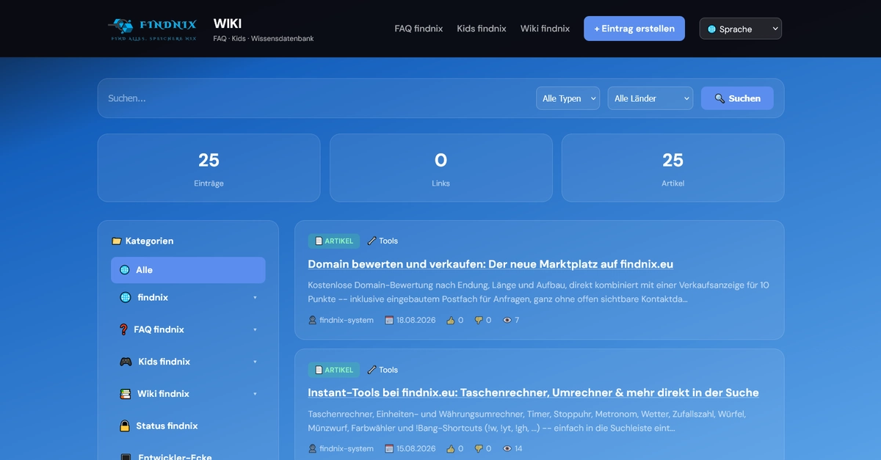The height and width of the screenshot is (460, 881).
Task: Select the findnix category in sidebar
Action: (188, 297)
